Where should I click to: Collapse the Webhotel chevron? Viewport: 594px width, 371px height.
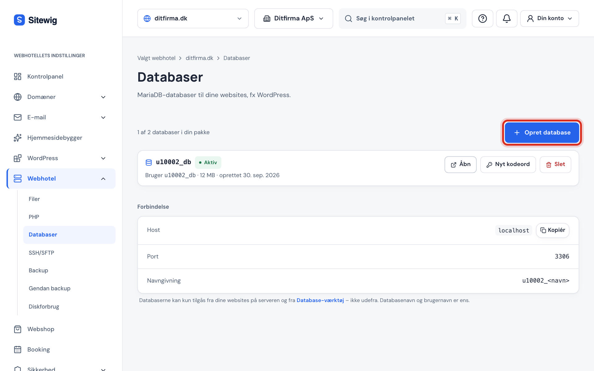pos(103,179)
